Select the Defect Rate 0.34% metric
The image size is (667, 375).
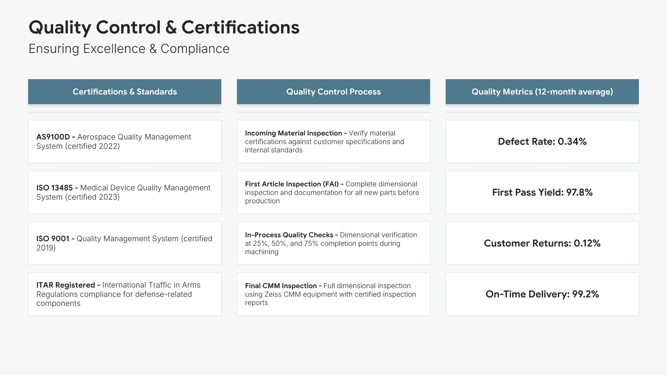pos(542,142)
